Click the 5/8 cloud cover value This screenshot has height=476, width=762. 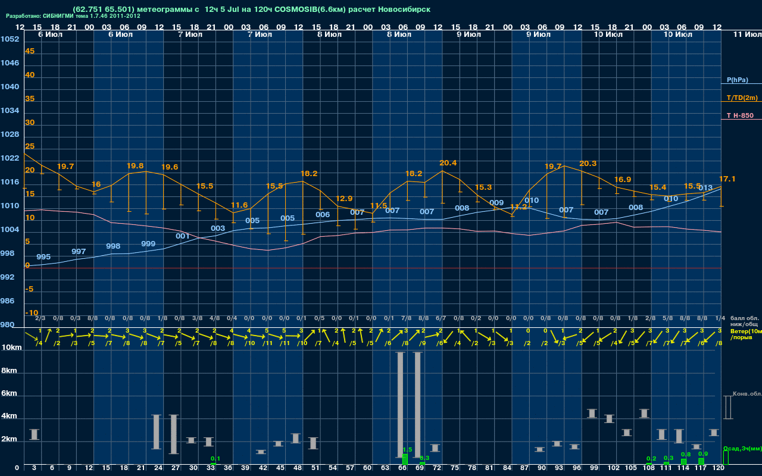668,318
